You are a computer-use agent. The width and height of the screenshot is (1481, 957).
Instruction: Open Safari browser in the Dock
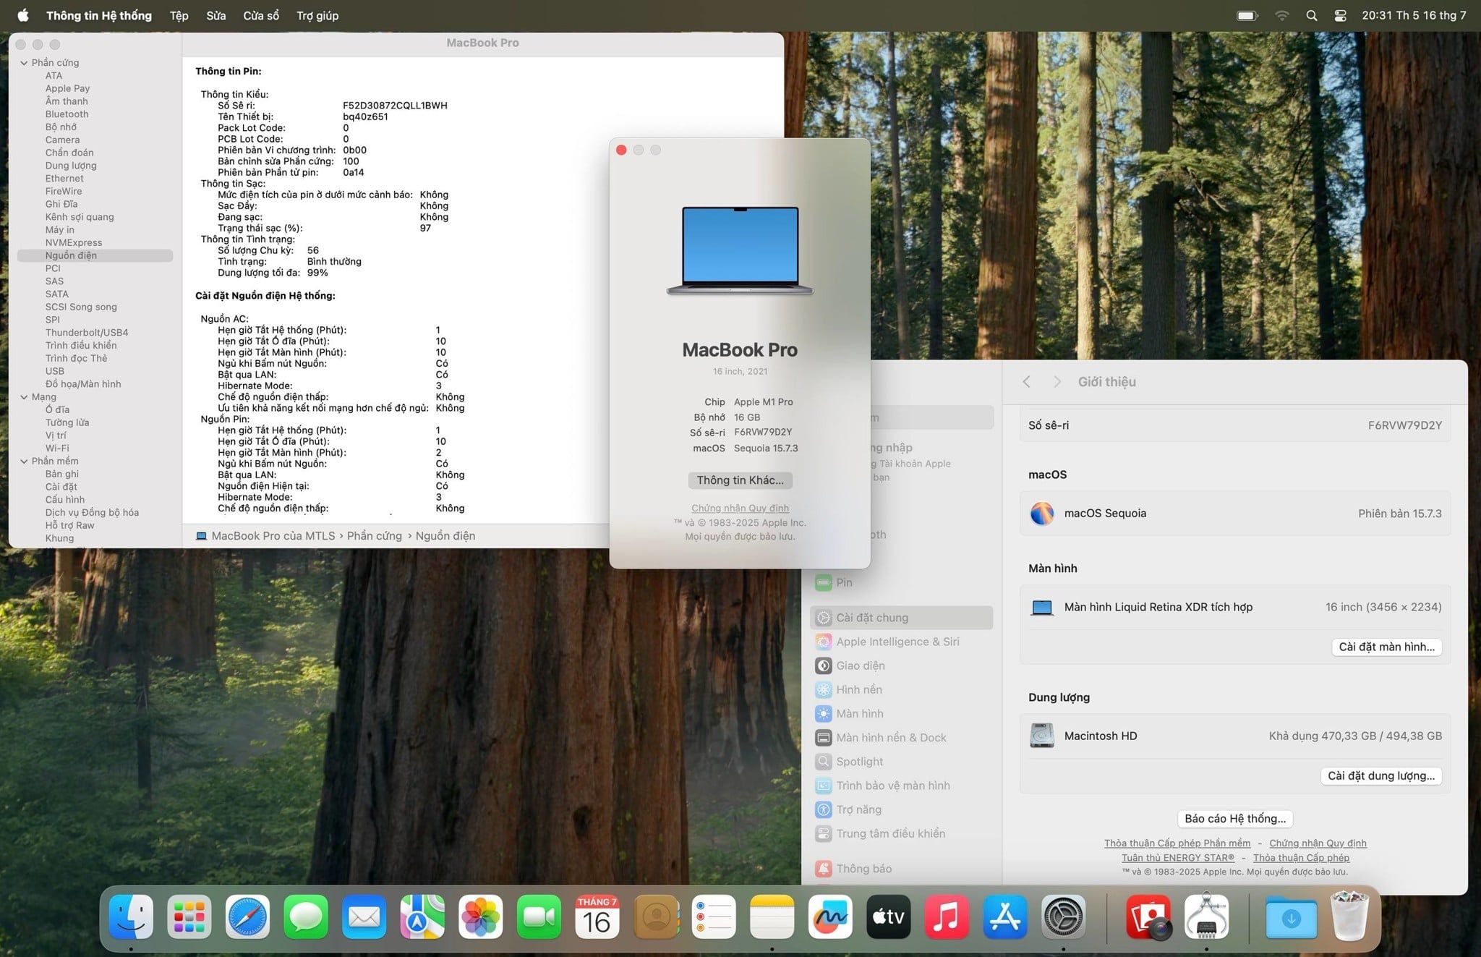[x=247, y=916]
